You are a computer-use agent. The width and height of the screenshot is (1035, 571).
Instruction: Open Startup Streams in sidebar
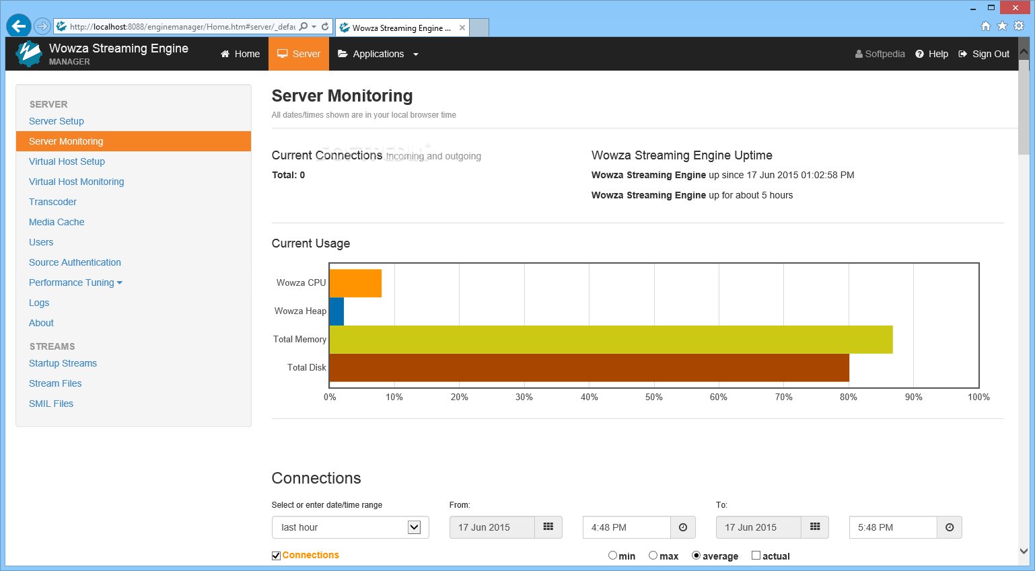click(x=63, y=363)
